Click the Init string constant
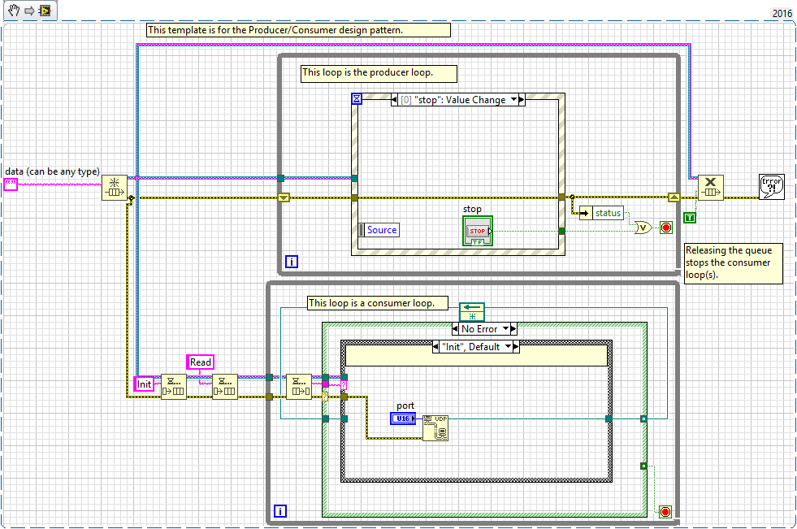The image size is (797, 529). 144,384
